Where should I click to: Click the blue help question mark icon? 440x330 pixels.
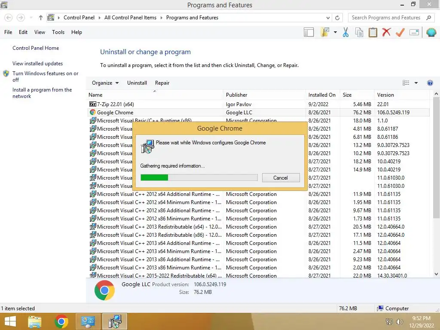point(430,83)
